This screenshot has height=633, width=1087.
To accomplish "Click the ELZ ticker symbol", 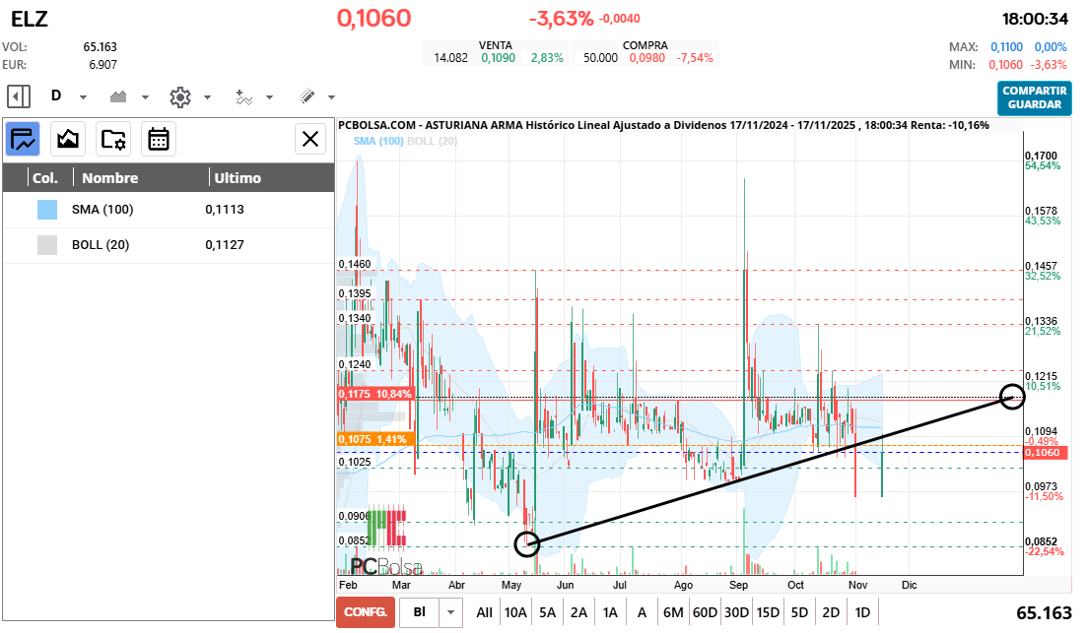I will 30,19.
